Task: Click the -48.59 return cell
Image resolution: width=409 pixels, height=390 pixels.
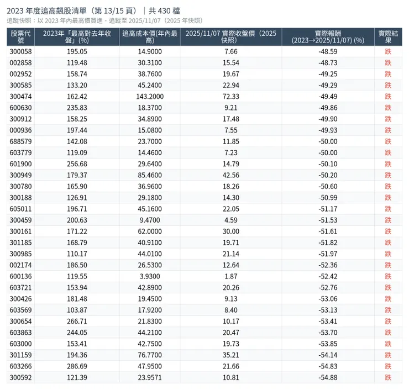Action: point(328,51)
